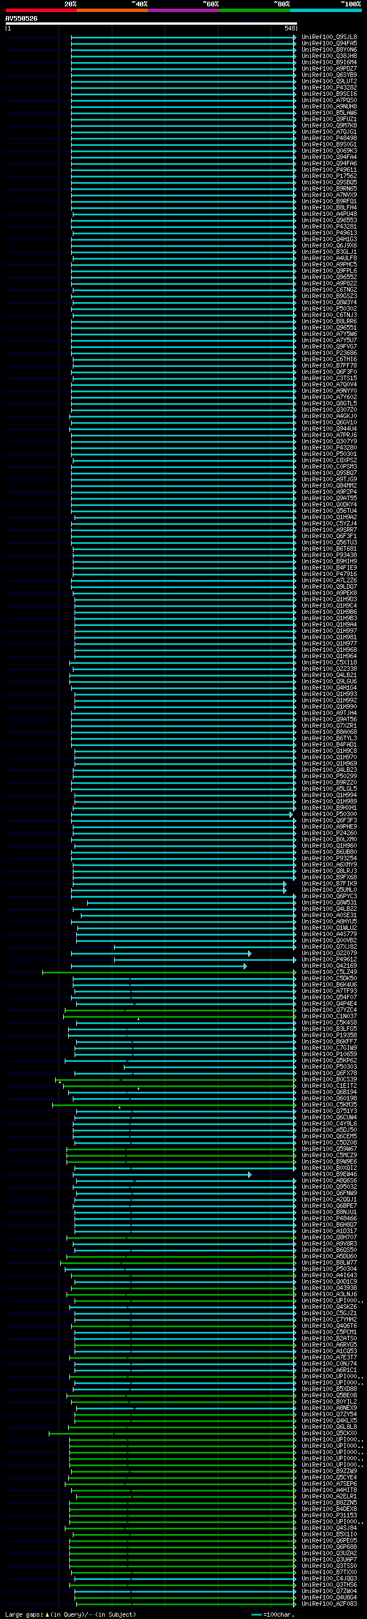Select hit UniRef100_P49613
Image resolution: width=367 pixels, height=1619 pixels.
click(329, 233)
